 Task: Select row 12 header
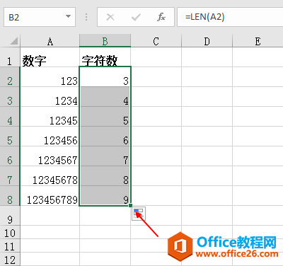point(10,259)
